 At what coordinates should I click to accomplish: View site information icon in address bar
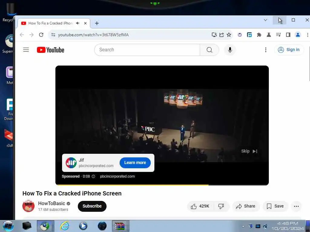click(53, 35)
